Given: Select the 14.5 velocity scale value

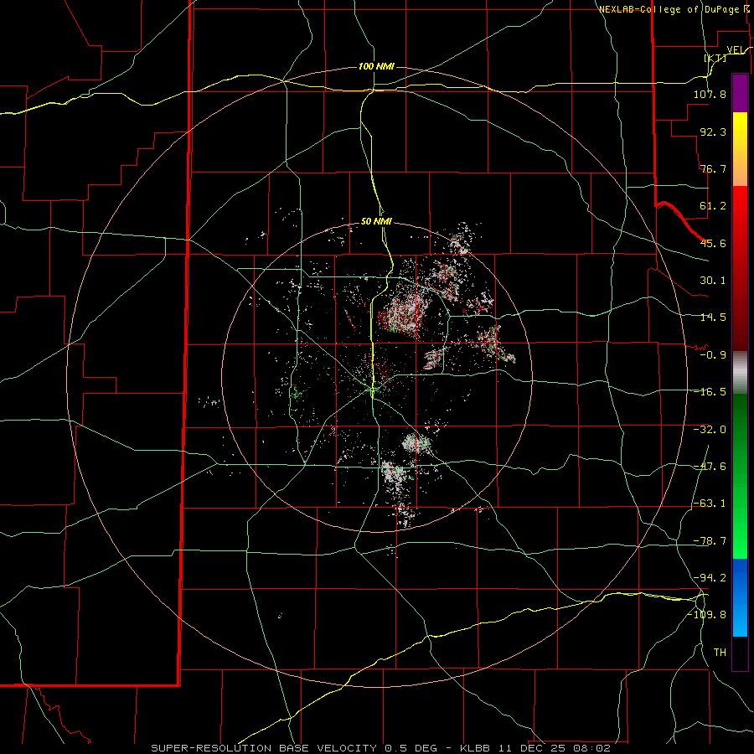Looking at the screenshot, I should 713,318.
